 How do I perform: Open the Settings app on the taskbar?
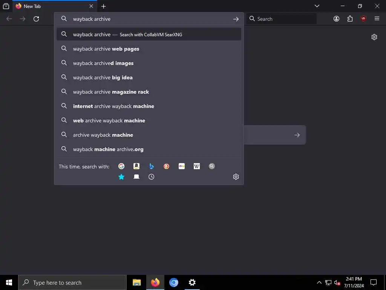192,282
